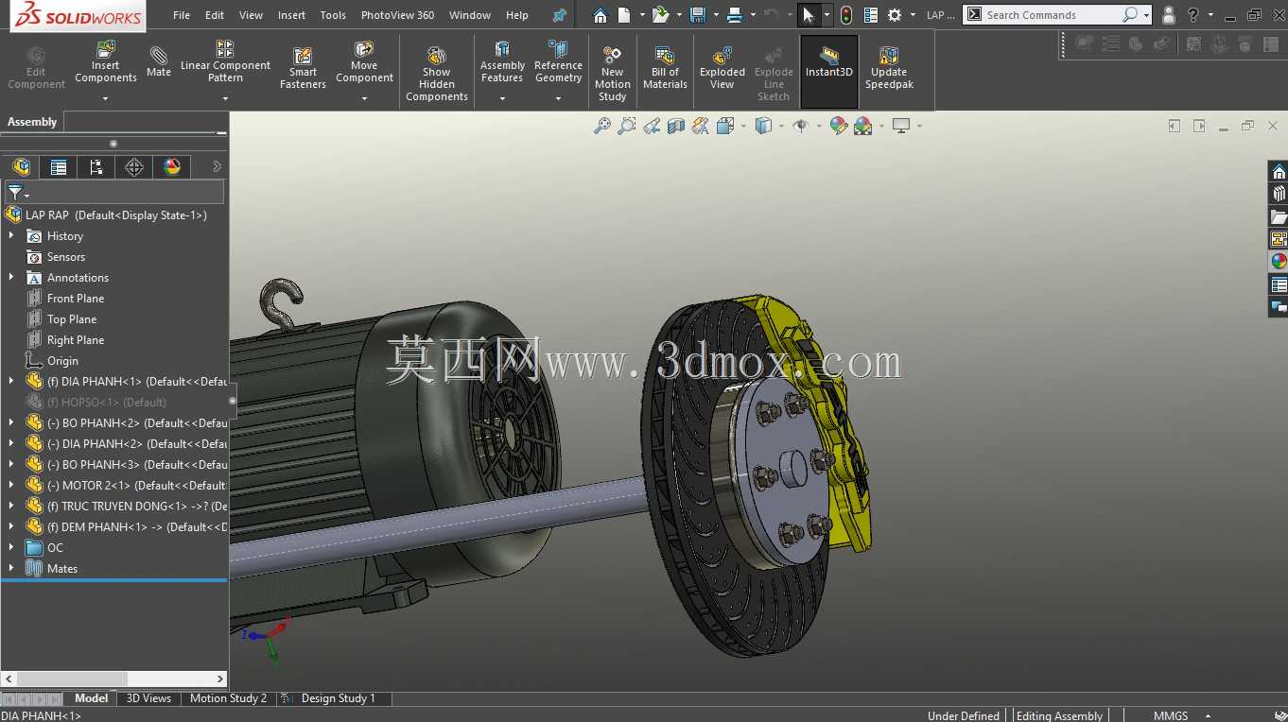Viewport: 1288px width, 722px height.
Task: Open the Options gear icon
Action: click(895, 15)
